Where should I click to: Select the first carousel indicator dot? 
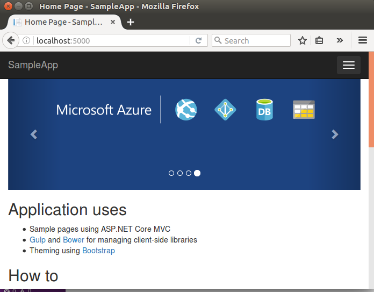171,173
